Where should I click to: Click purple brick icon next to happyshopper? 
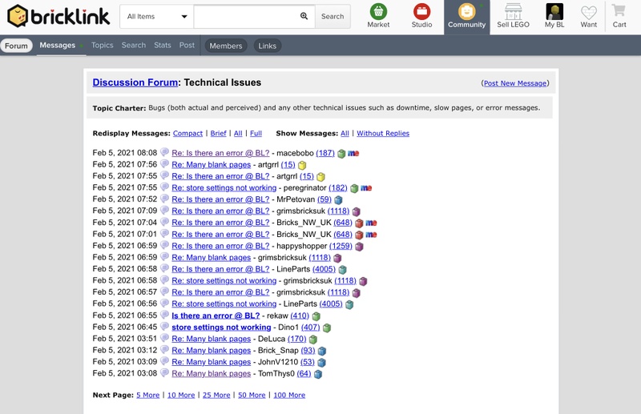[359, 247]
